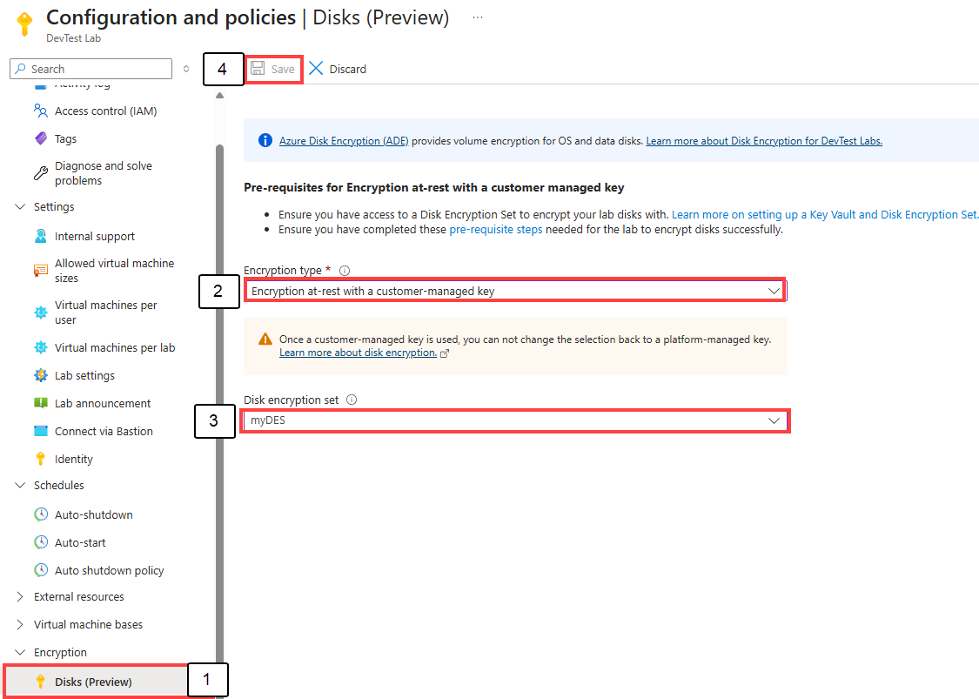This screenshot has height=699, width=979.
Task: Open Access control (IAM) menu item
Action: (x=105, y=111)
